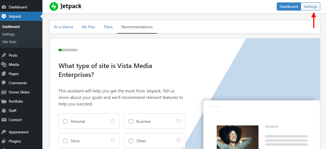Click the info icon beside Personal
Image resolution: width=326 pixels, height=149 pixels.
pos(113,121)
